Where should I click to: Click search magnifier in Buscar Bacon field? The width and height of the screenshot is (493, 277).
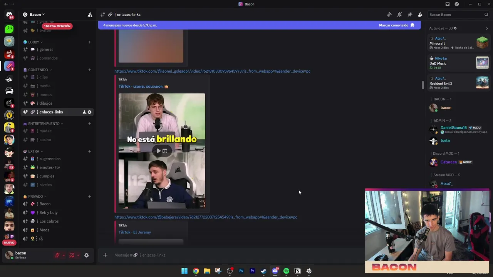(486, 15)
